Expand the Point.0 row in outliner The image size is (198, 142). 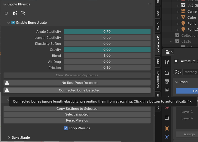(177, 29)
